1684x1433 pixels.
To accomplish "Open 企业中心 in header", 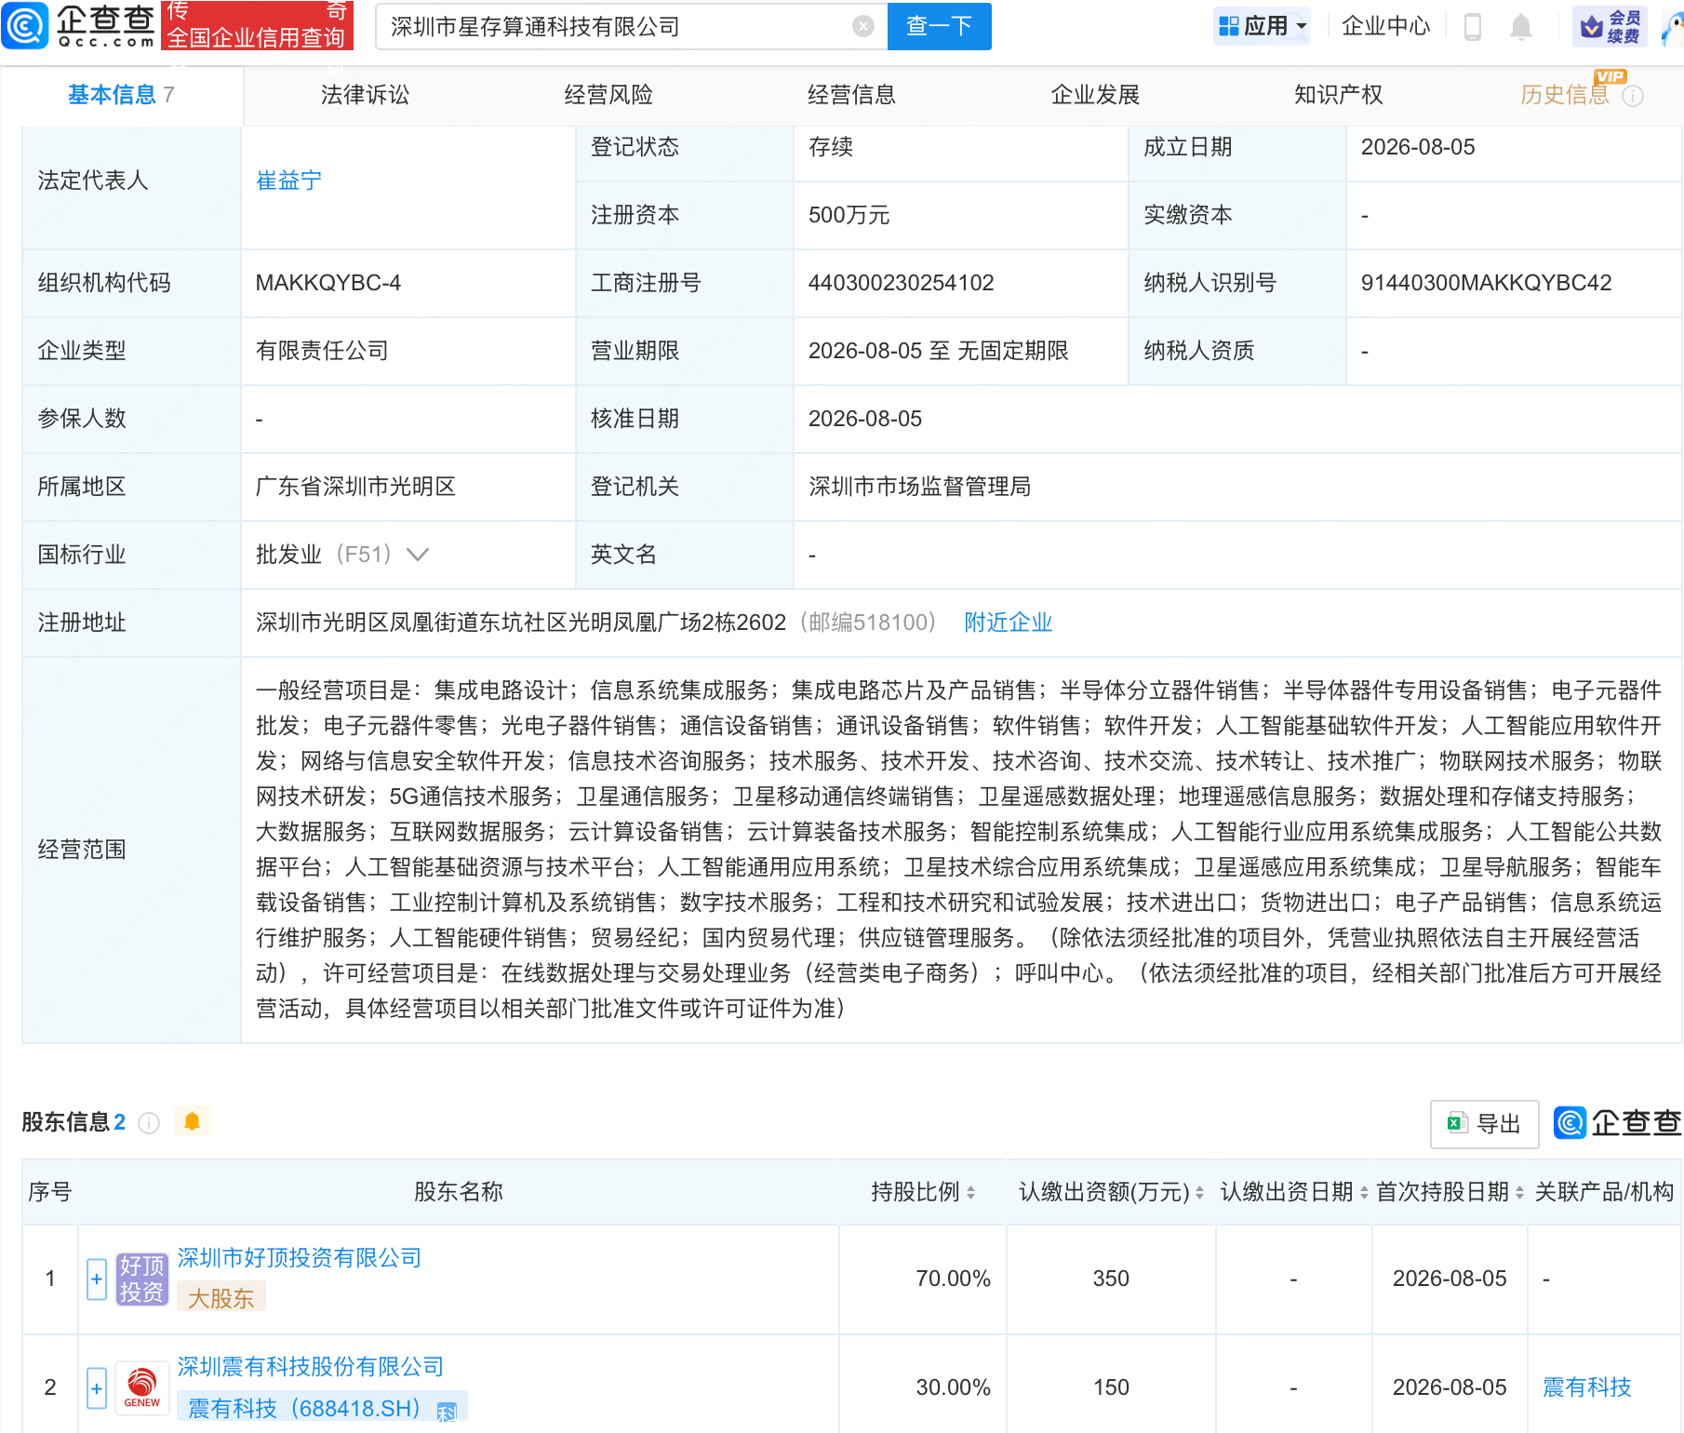I will tap(1386, 26).
